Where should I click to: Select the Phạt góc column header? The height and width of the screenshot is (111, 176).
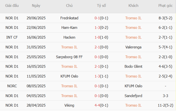[165, 6]
